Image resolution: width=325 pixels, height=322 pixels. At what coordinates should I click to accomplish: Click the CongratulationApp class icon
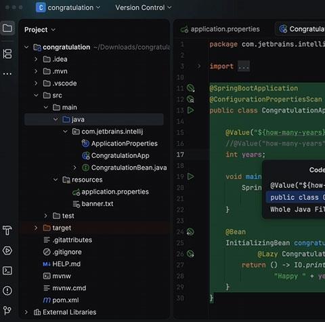point(85,155)
